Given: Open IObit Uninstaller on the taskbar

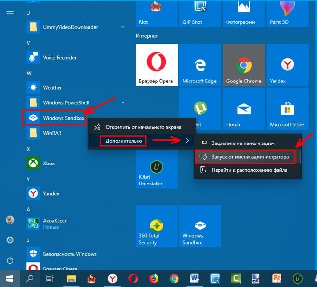Looking at the screenshot, I should [x=297, y=279].
